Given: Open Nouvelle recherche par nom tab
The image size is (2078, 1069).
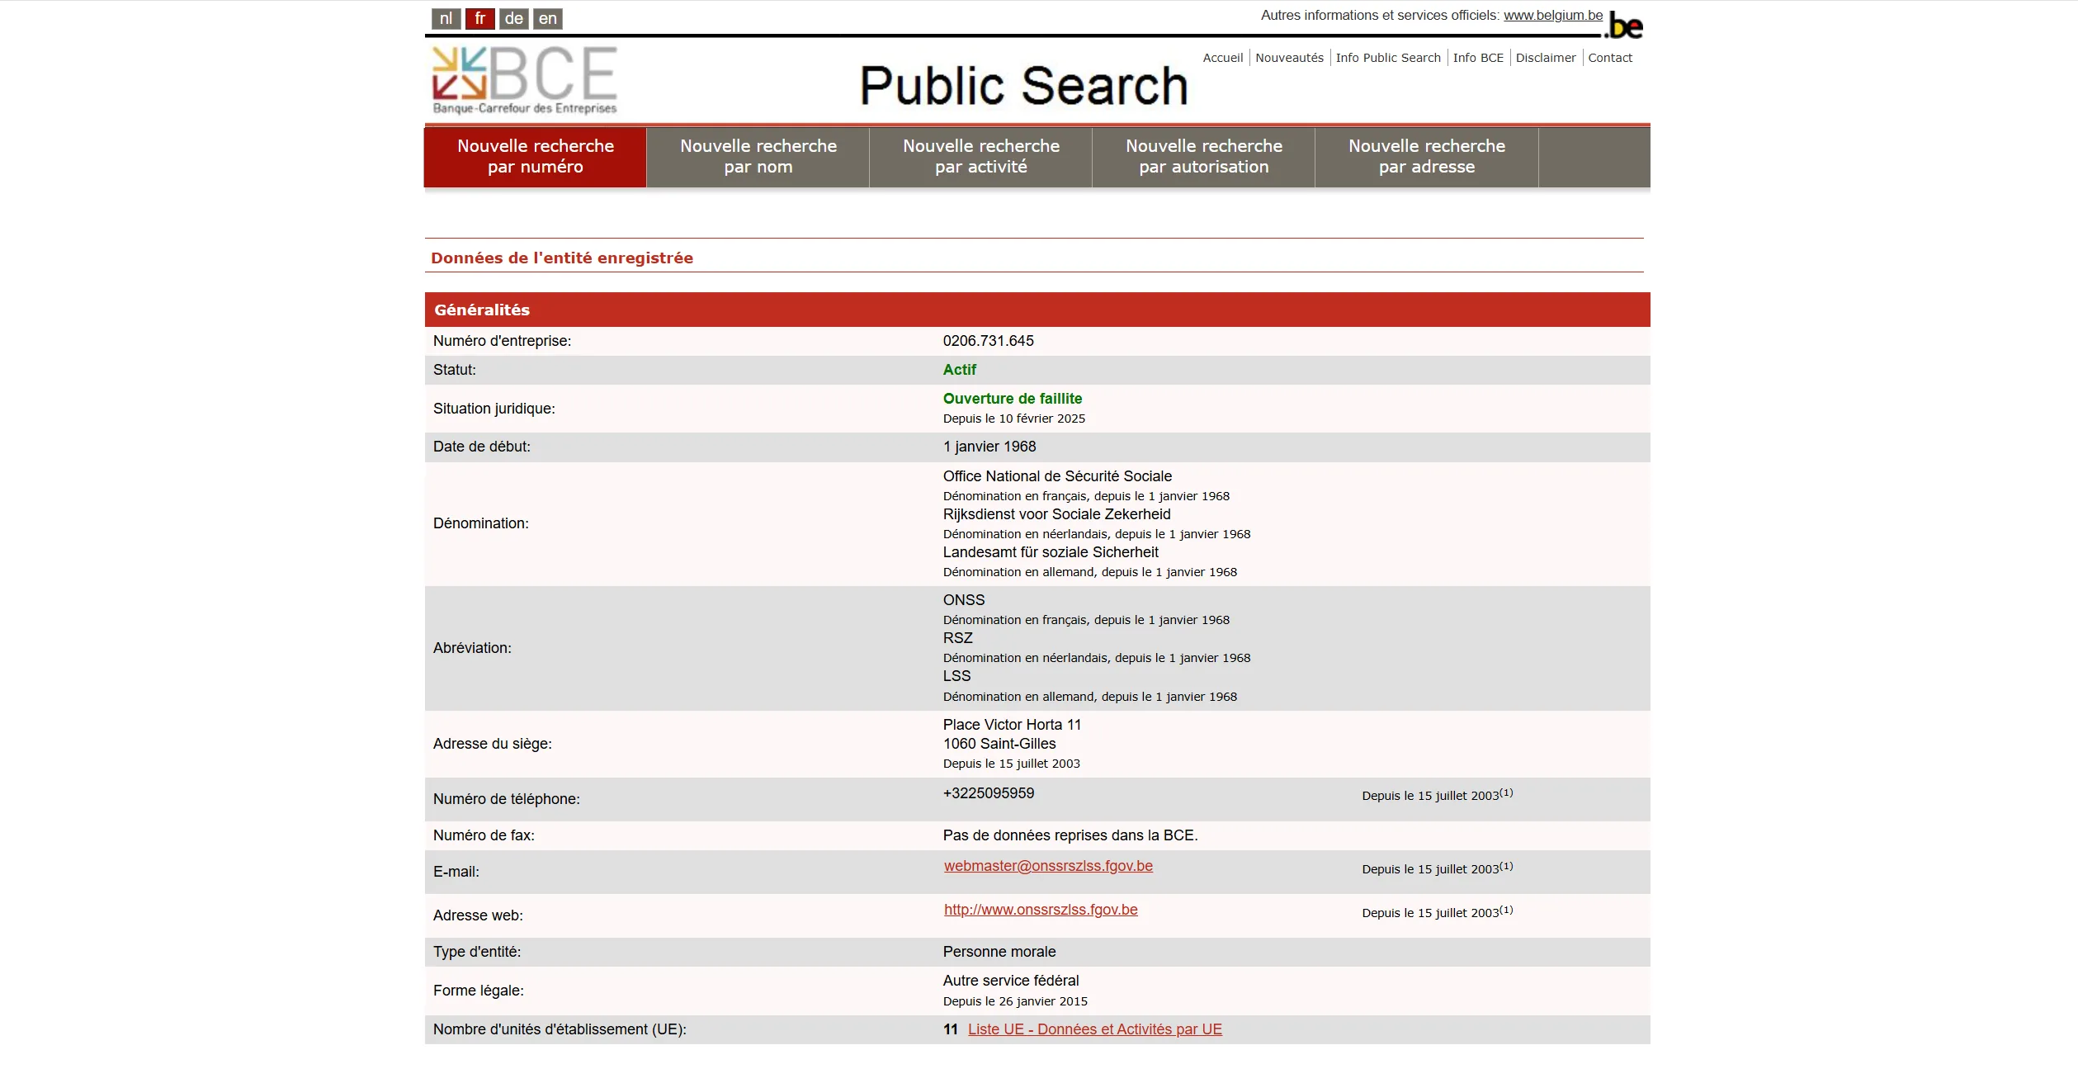Looking at the screenshot, I should (758, 156).
